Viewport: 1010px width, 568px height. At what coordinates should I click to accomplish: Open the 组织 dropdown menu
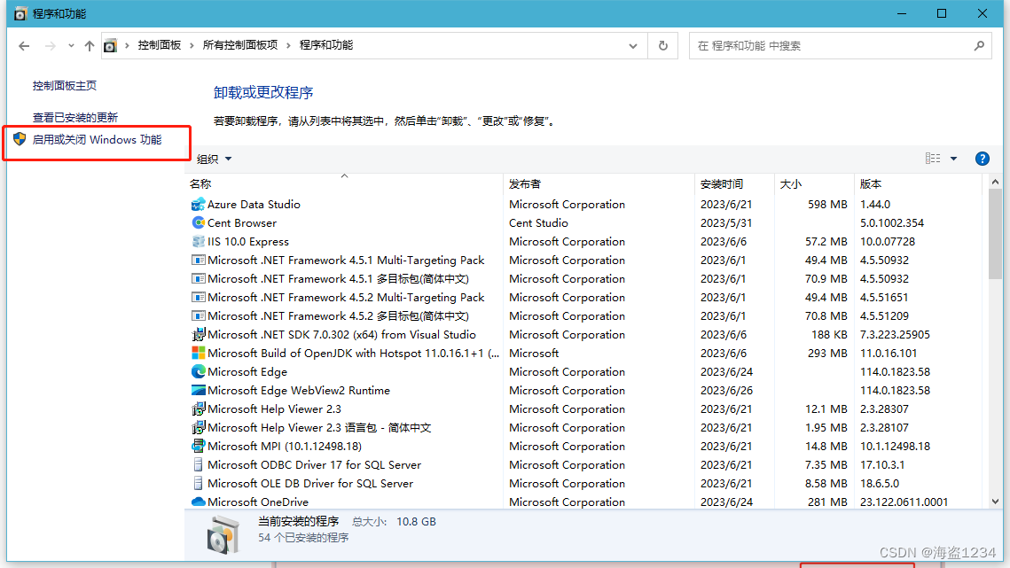(x=214, y=160)
